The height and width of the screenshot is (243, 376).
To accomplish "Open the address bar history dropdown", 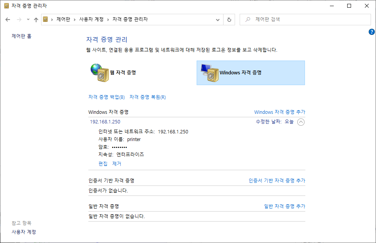I will coord(217,20).
